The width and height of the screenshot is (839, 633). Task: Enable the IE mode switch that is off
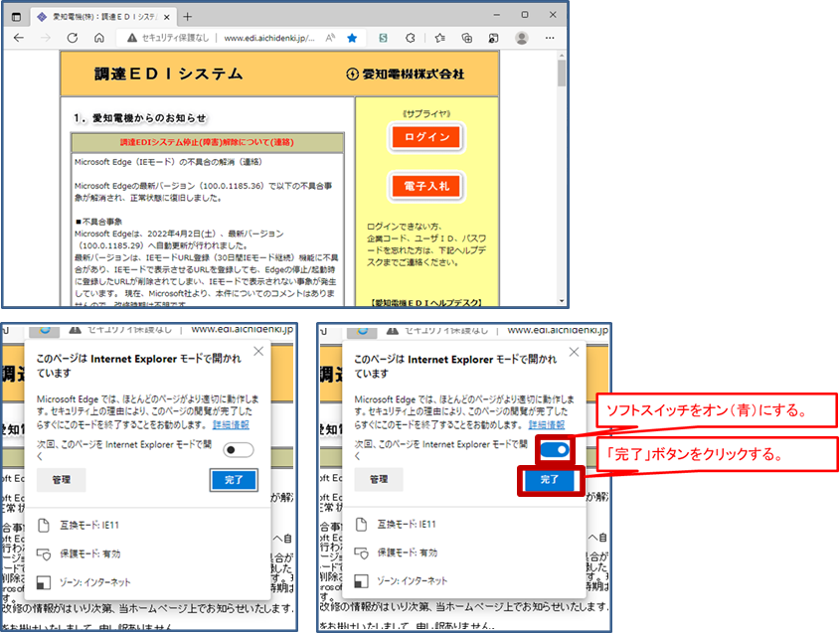[x=239, y=449]
